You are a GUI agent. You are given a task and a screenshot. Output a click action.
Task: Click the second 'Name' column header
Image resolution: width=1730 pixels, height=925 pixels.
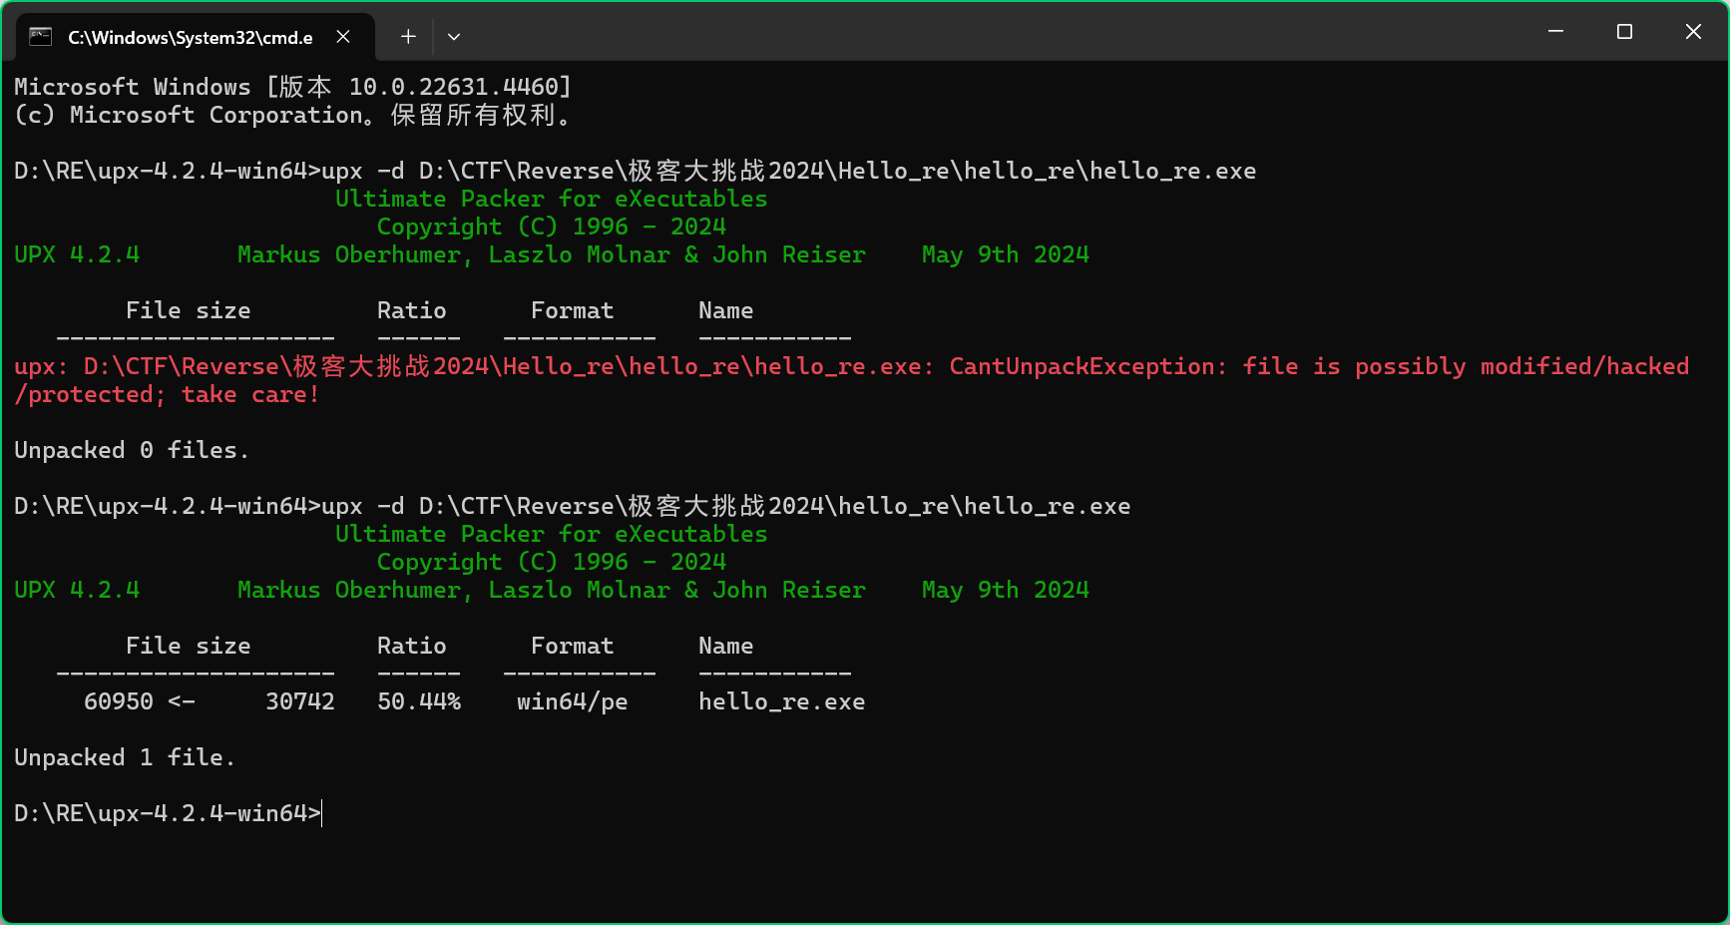725,646
